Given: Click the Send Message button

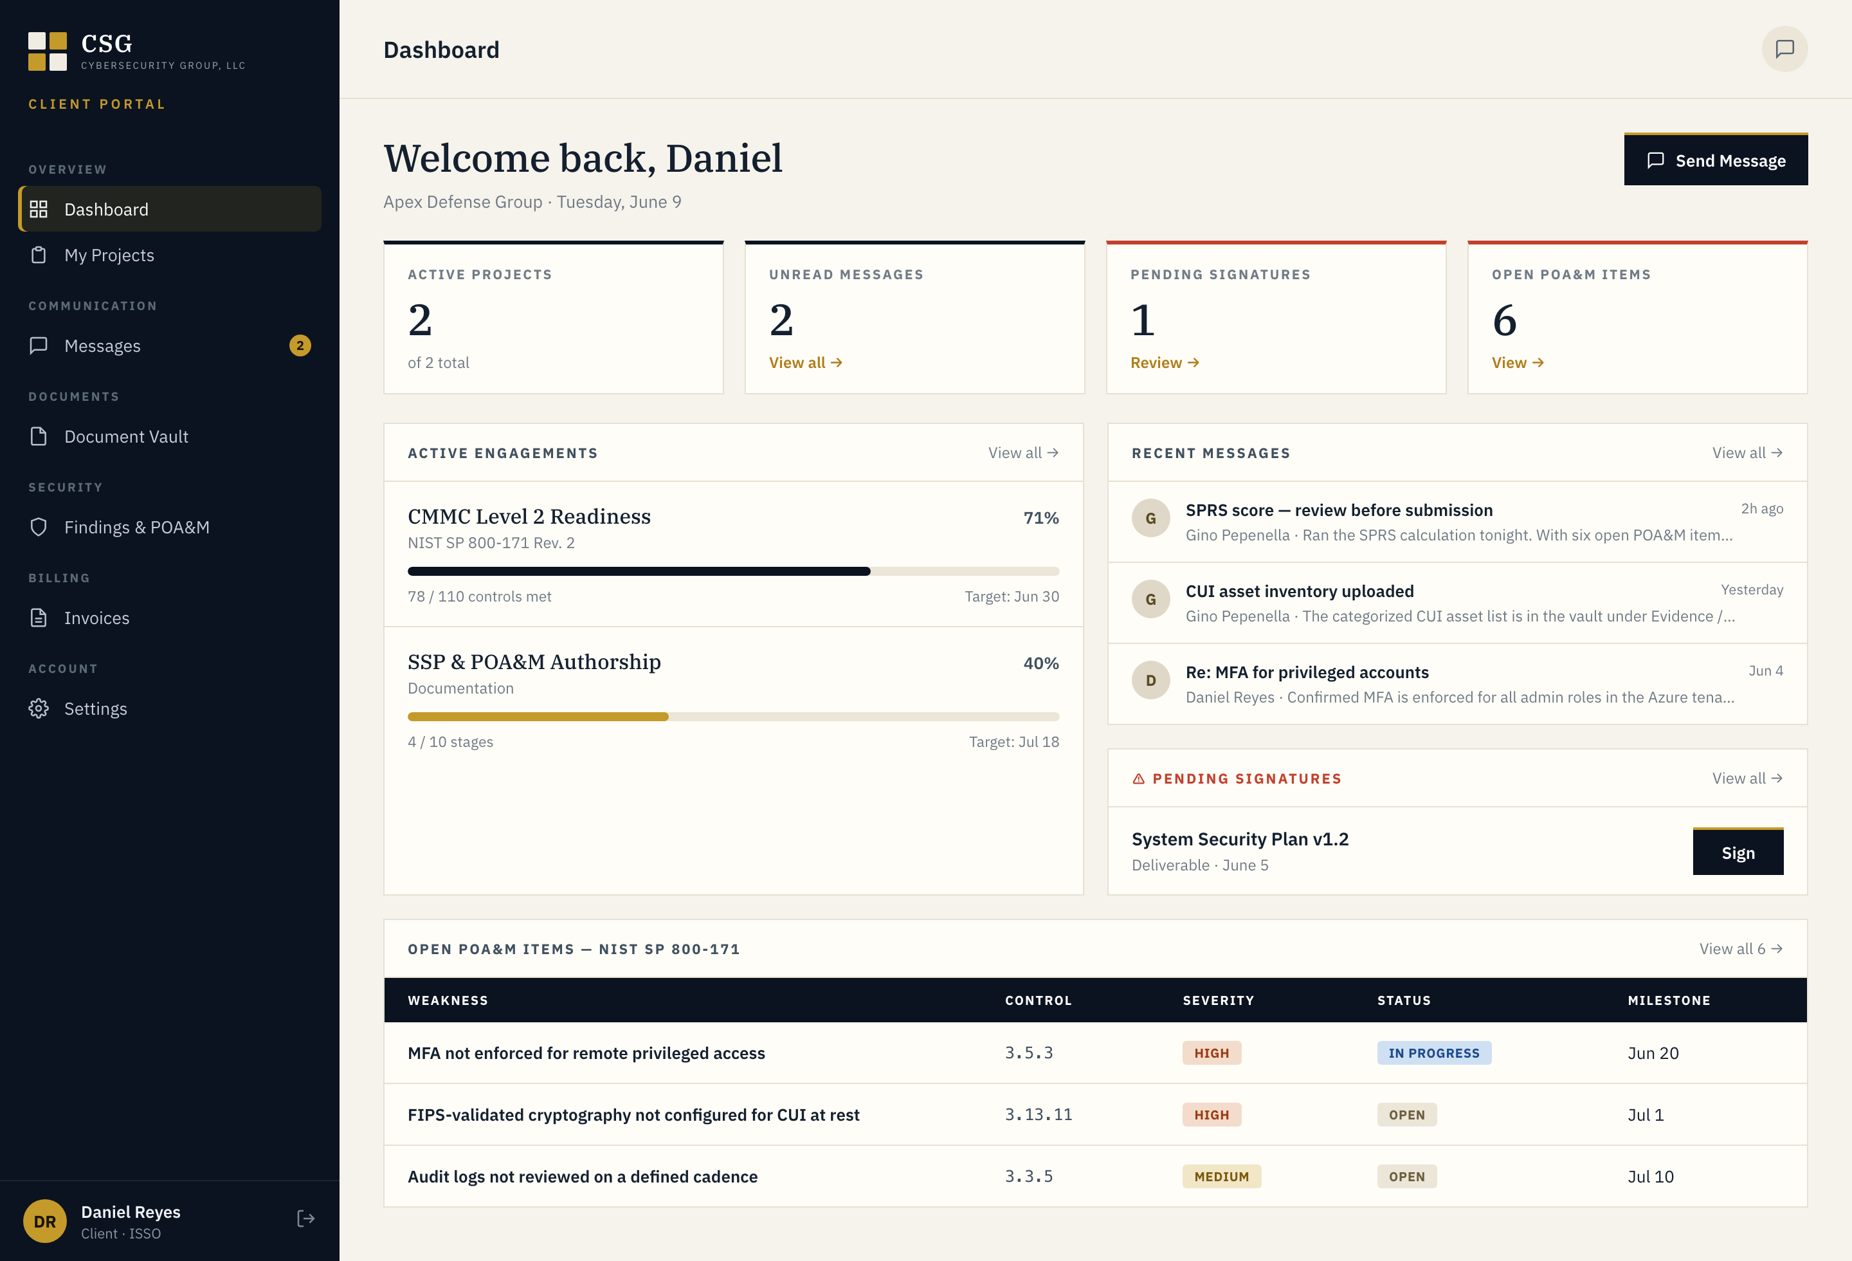Looking at the screenshot, I should (x=1716, y=160).
